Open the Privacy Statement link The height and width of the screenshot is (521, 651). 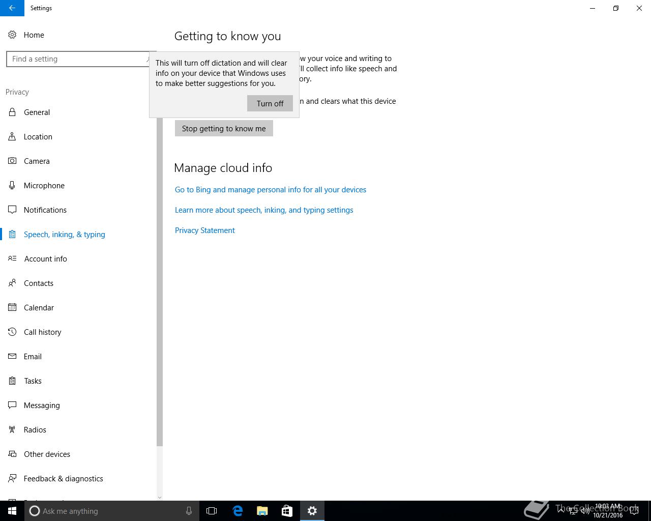[205, 230]
